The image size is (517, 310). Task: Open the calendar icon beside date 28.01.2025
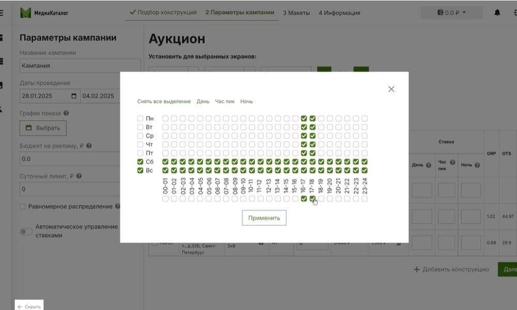pyautogui.click(x=74, y=95)
